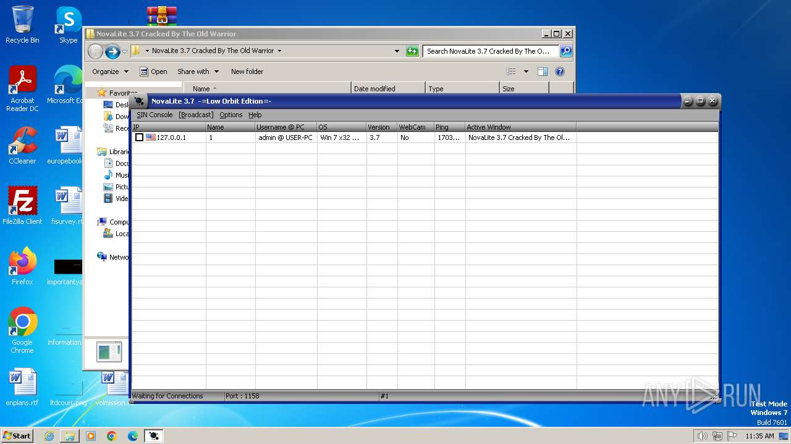Open the FileZilla Client desktop icon
This screenshot has width=791, height=444.
click(x=22, y=206)
